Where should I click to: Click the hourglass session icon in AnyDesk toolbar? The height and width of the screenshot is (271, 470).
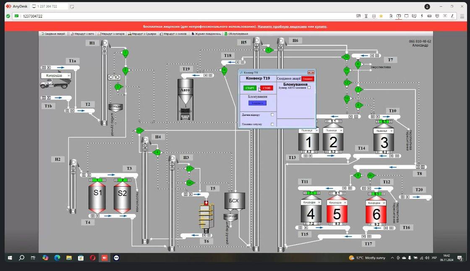[366, 16]
